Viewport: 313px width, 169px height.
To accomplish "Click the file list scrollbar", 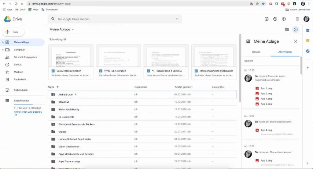I will (240, 68).
